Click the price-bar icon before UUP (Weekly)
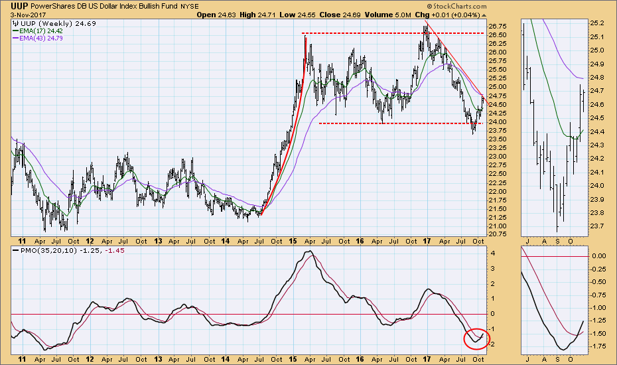The width and height of the screenshot is (617, 365). pos(16,24)
